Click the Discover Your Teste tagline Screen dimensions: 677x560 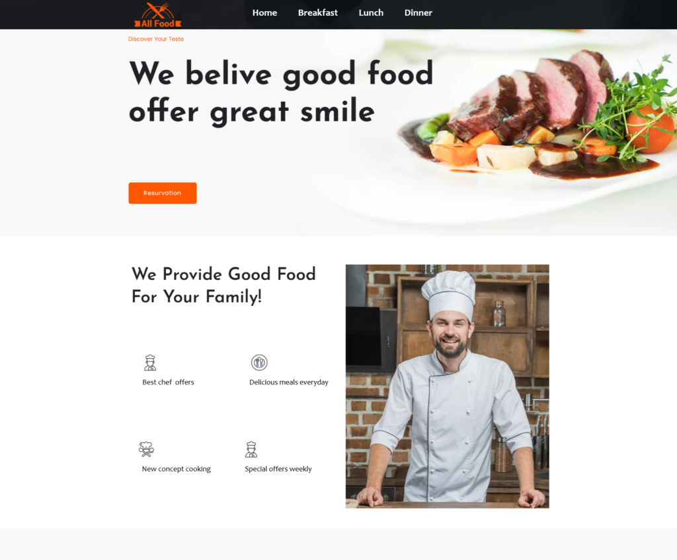[156, 39]
